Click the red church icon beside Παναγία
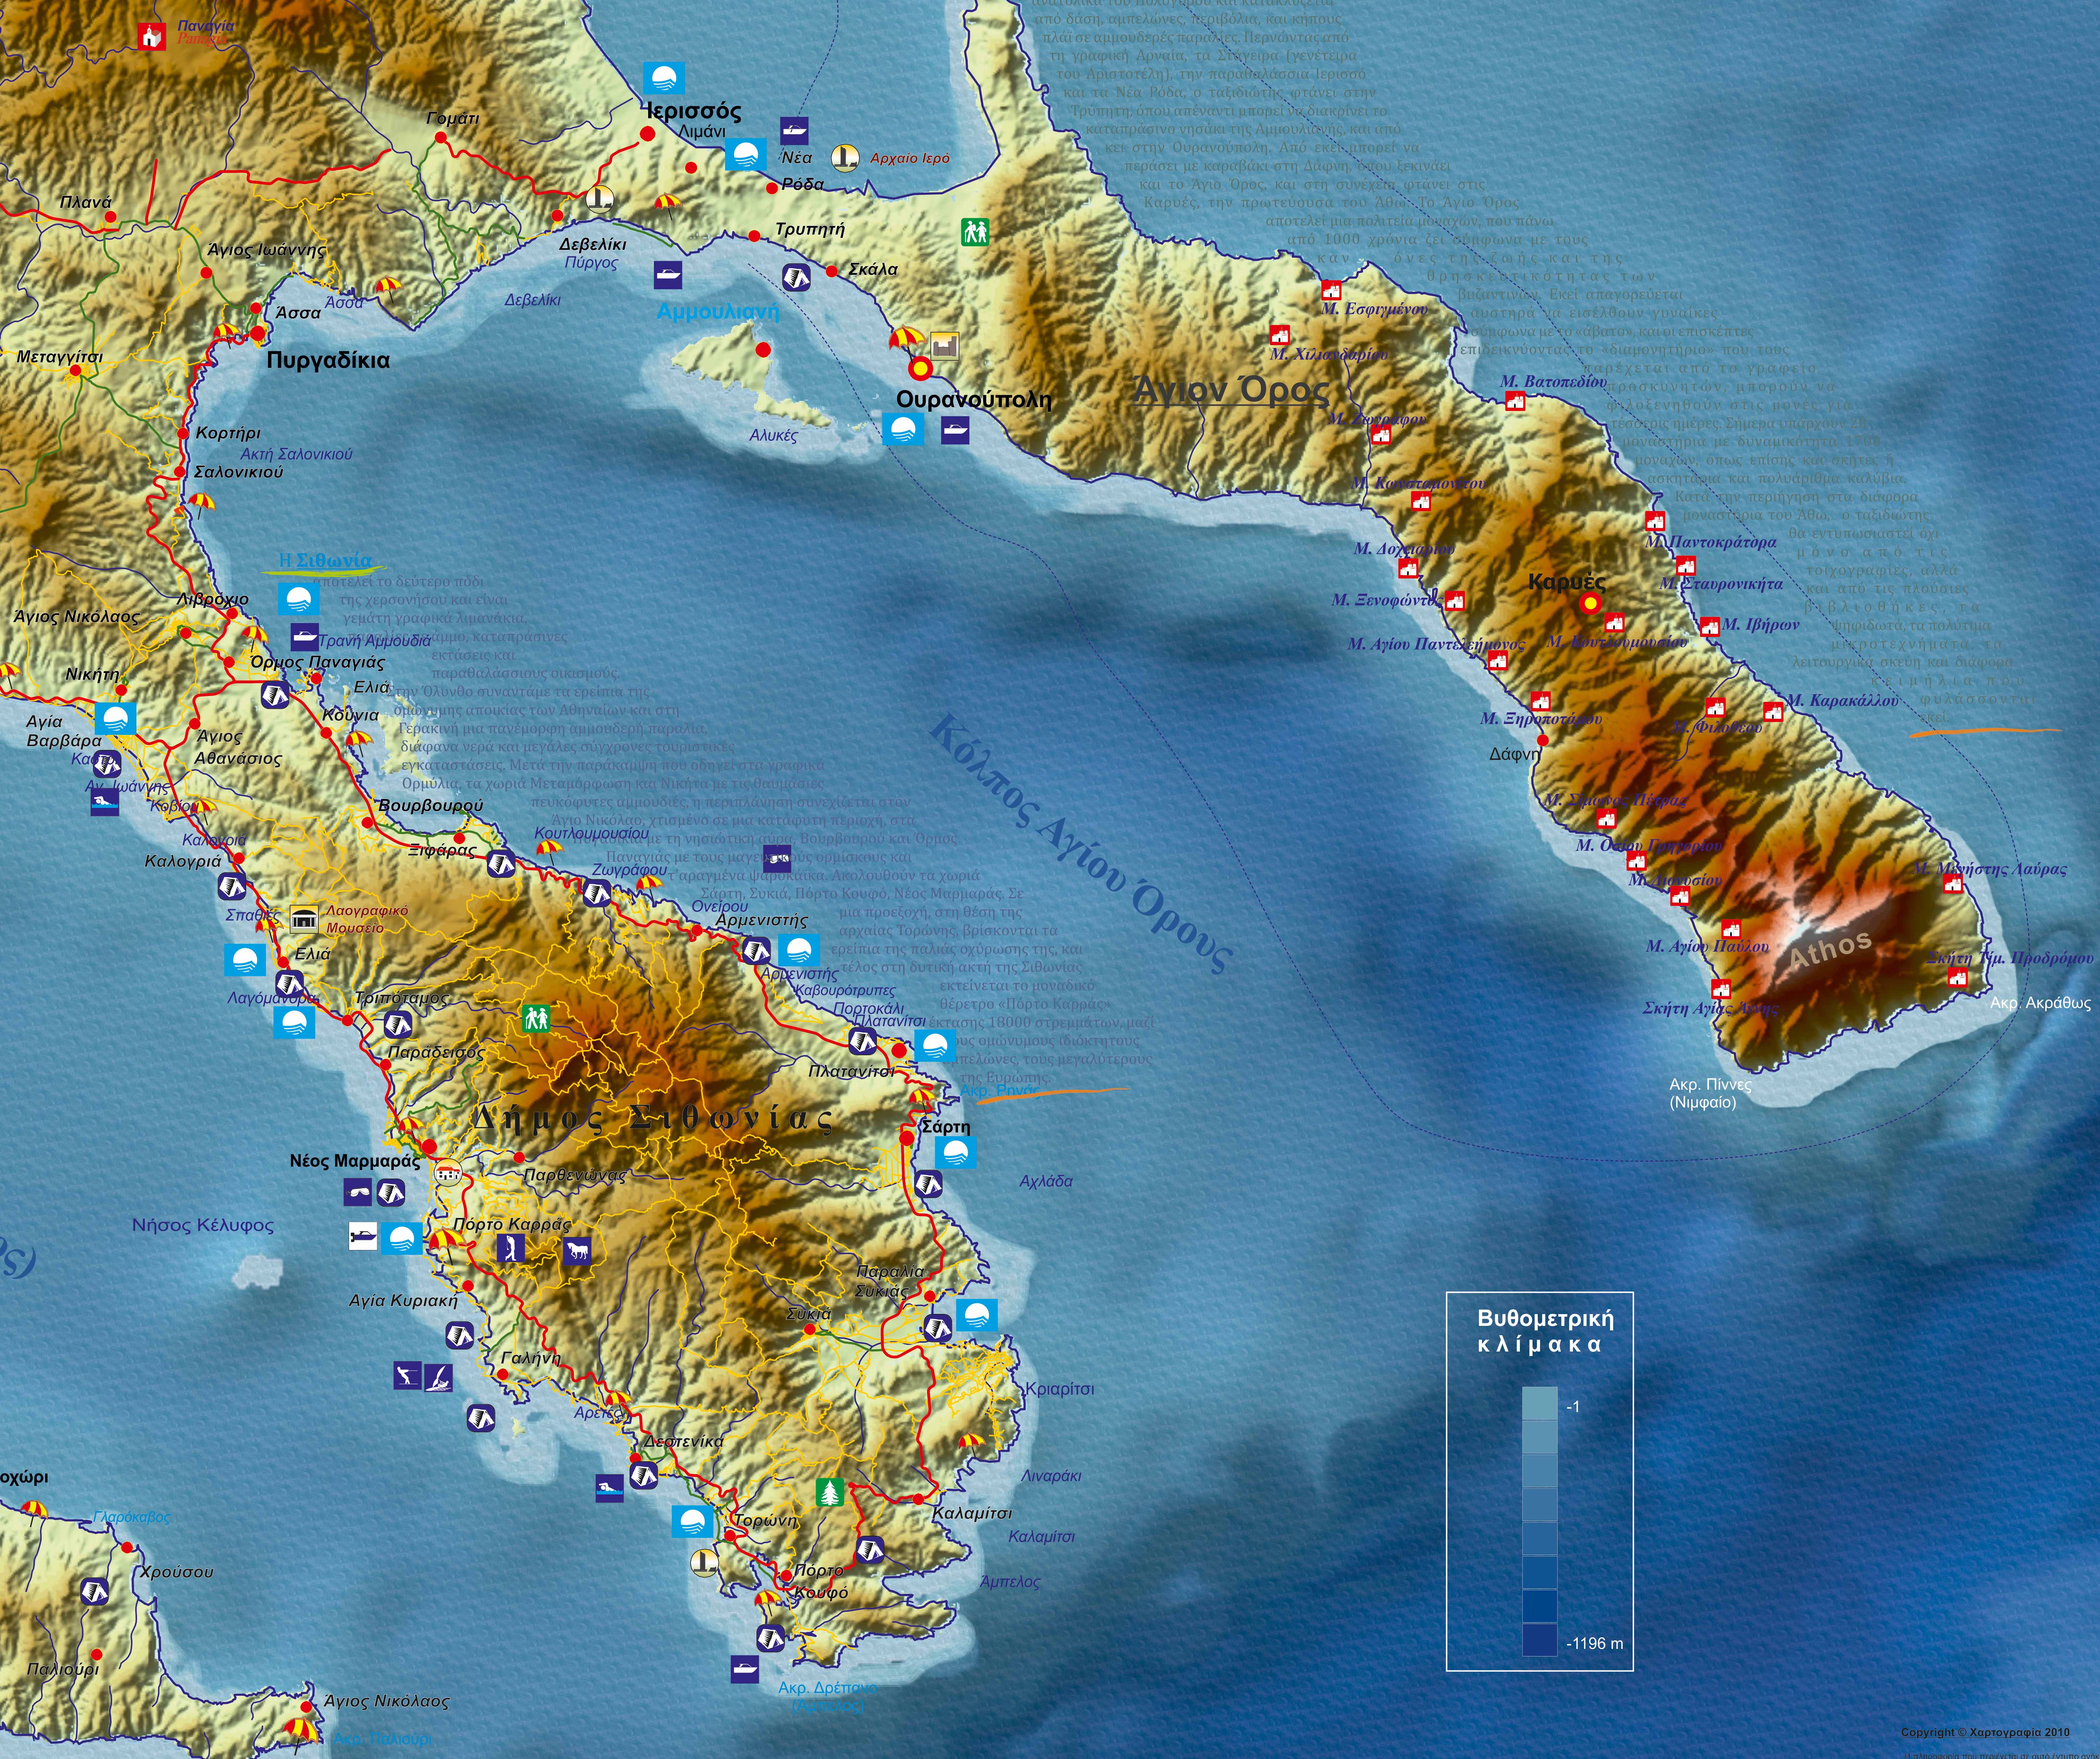The height and width of the screenshot is (1759, 2100). click(x=152, y=37)
